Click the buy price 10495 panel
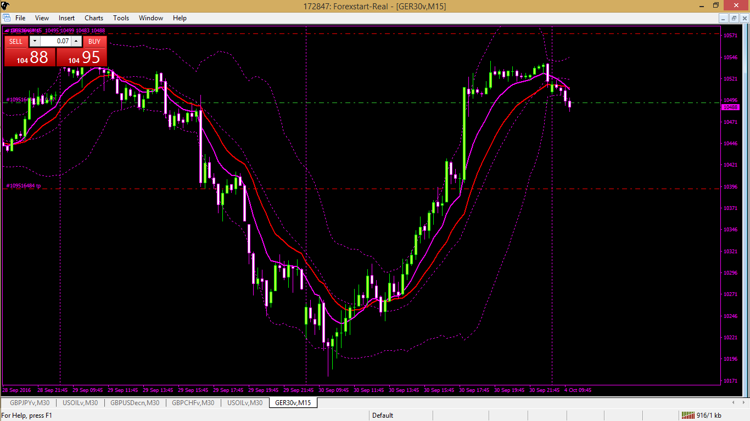The image size is (750, 421). (x=81, y=57)
